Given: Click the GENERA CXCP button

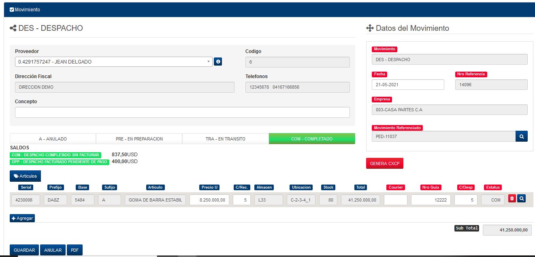Looking at the screenshot, I should [384, 164].
